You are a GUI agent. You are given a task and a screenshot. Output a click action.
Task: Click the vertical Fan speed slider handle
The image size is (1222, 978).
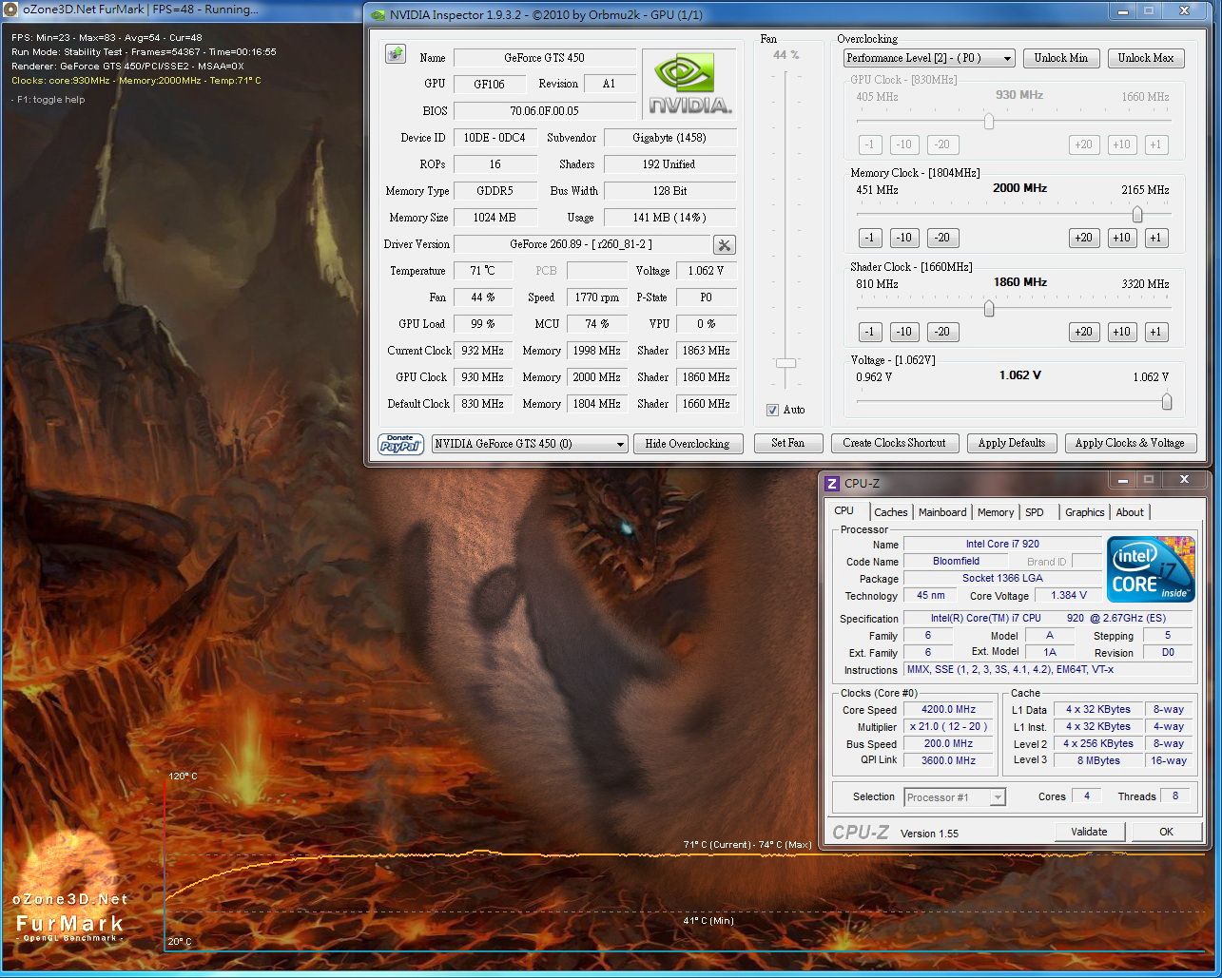[786, 363]
